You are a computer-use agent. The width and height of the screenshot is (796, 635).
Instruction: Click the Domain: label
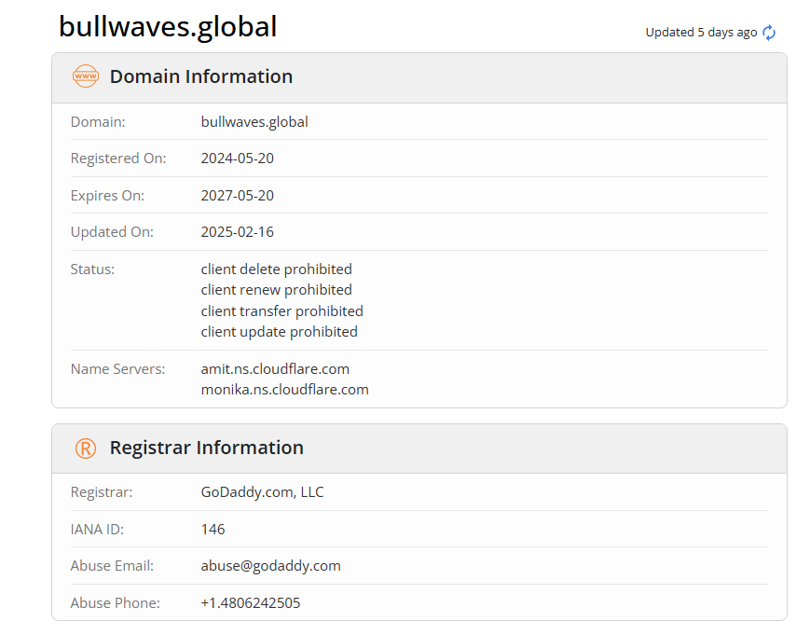98,122
